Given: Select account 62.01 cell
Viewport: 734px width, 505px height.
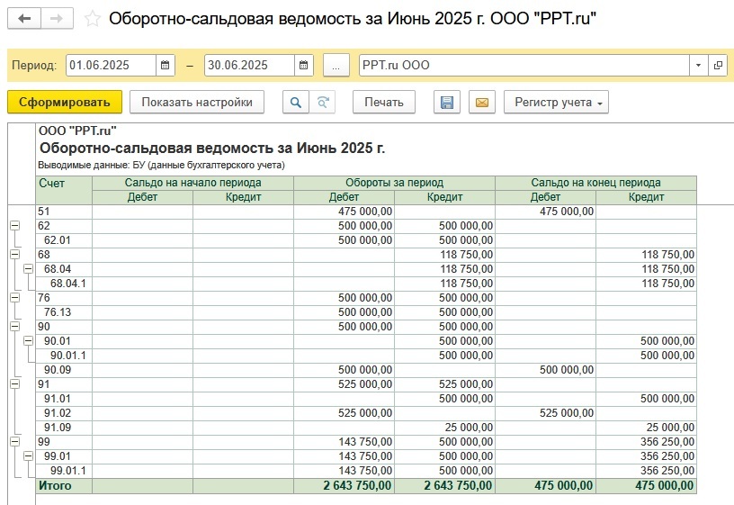Looking at the screenshot, I should point(64,240).
